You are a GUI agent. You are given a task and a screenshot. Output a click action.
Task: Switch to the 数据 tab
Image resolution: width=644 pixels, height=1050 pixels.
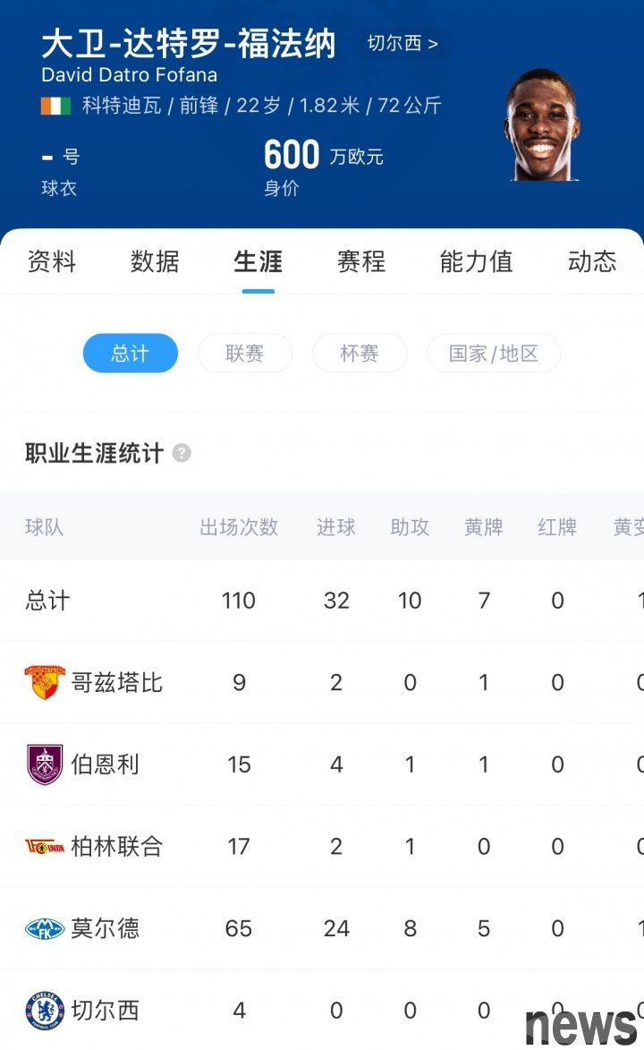click(155, 261)
